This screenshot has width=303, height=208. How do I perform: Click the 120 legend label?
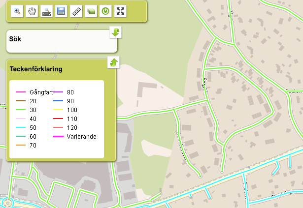point(72,128)
